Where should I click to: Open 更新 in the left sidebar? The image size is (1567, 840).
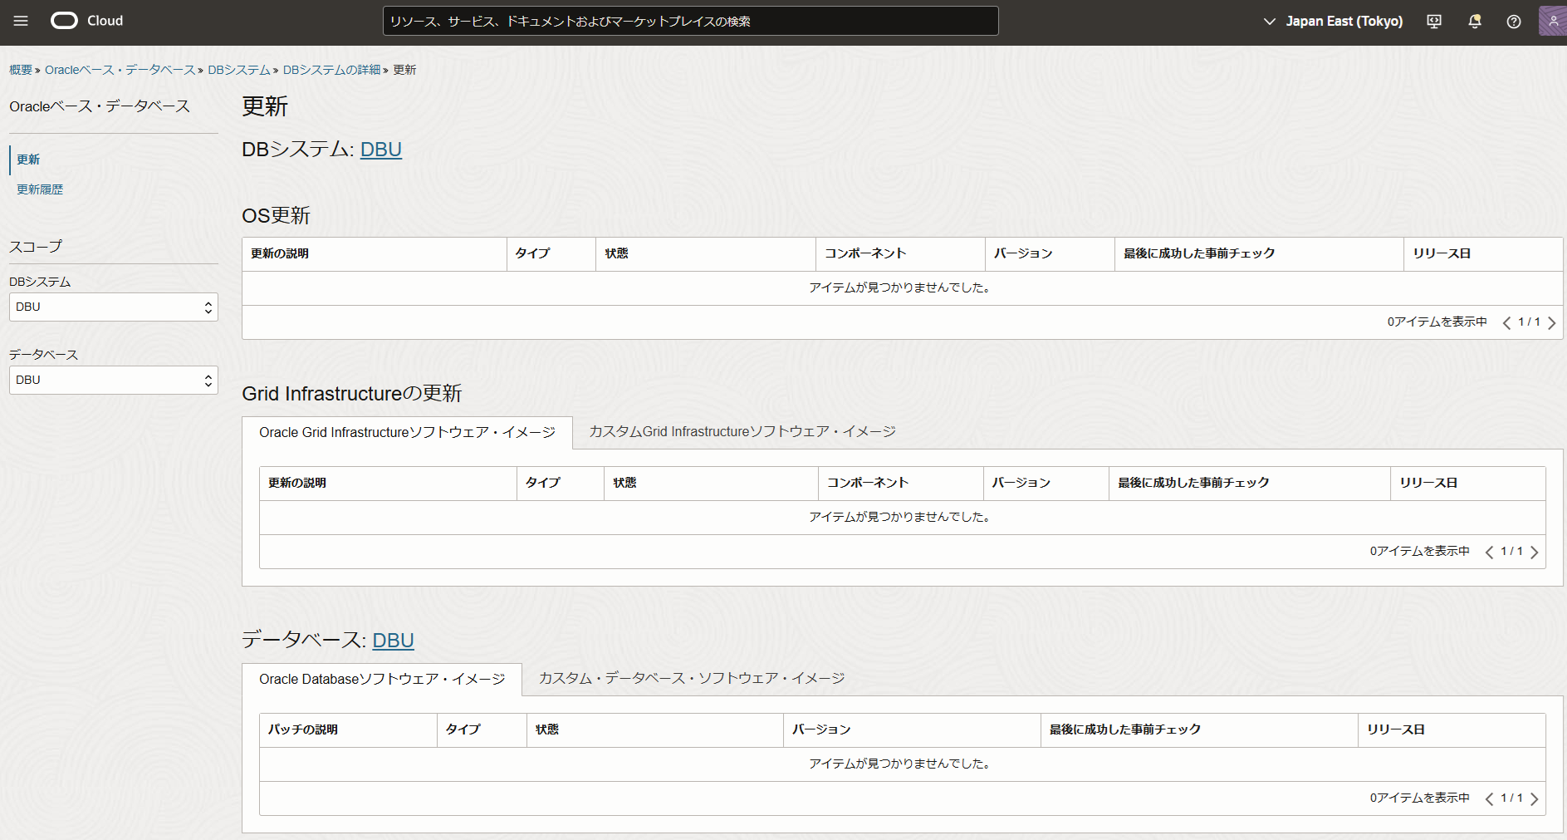[x=28, y=160]
